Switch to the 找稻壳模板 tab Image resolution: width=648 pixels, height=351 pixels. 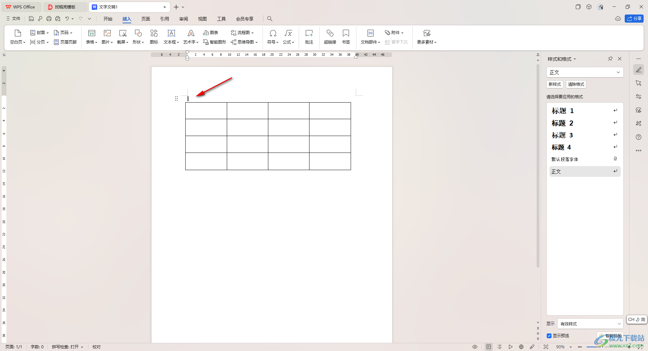[x=65, y=7]
